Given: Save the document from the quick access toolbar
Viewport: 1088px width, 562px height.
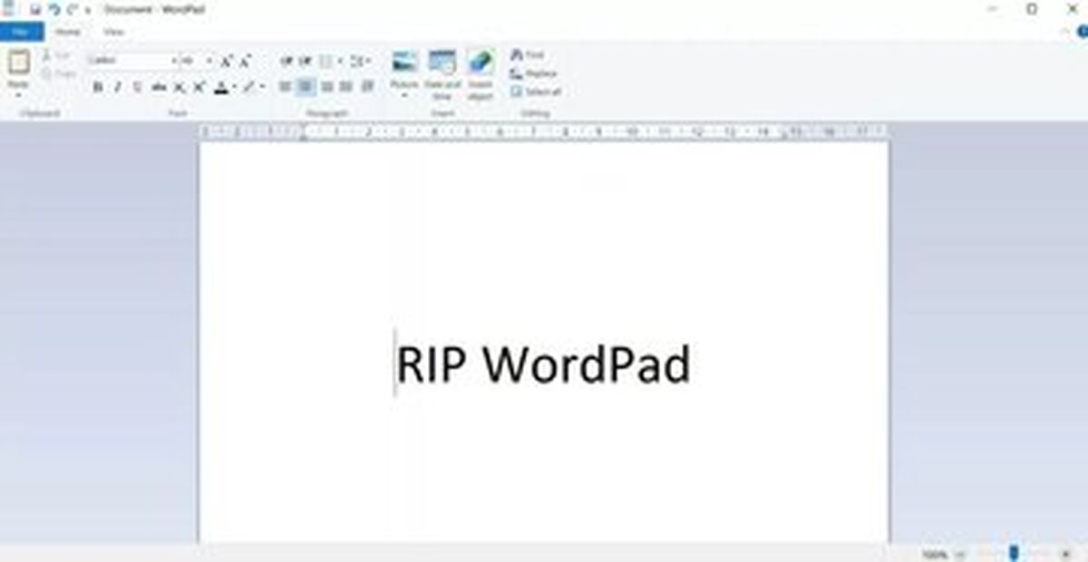Looking at the screenshot, I should click(35, 9).
